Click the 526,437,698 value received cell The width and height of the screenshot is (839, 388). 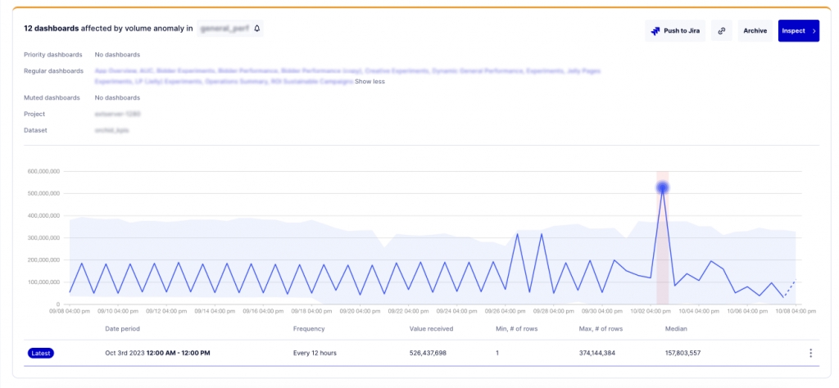coord(439,353)
